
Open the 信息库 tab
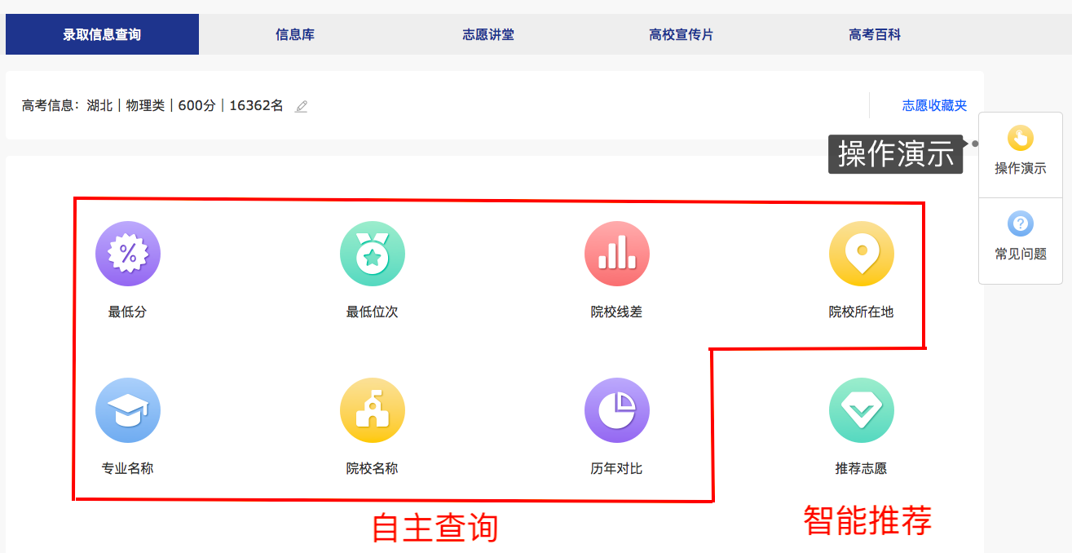295,34
